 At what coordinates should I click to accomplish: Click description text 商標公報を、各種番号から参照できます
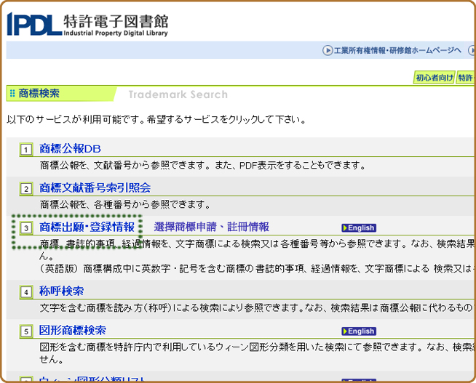125,205
